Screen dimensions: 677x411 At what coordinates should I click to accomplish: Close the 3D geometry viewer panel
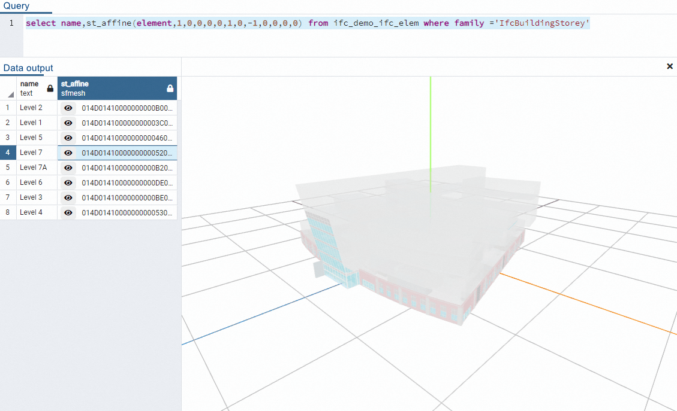tap(670, 66)
